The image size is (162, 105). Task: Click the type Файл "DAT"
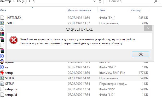pos(108,67)
